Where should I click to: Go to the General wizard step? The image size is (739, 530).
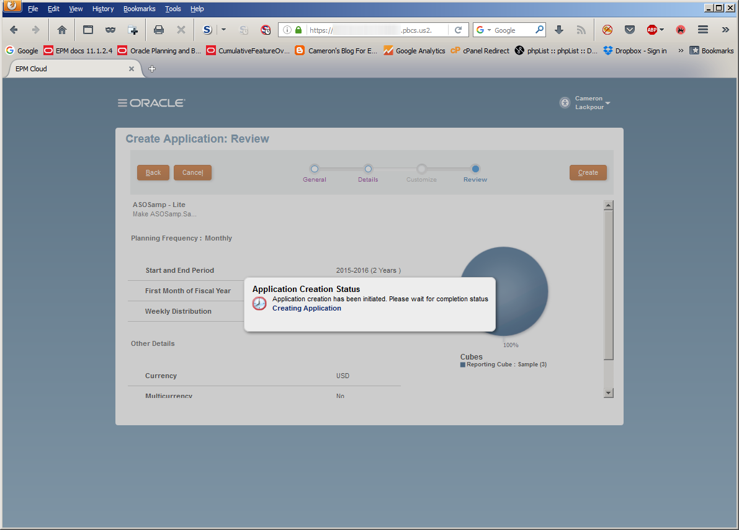click(315, 173)
